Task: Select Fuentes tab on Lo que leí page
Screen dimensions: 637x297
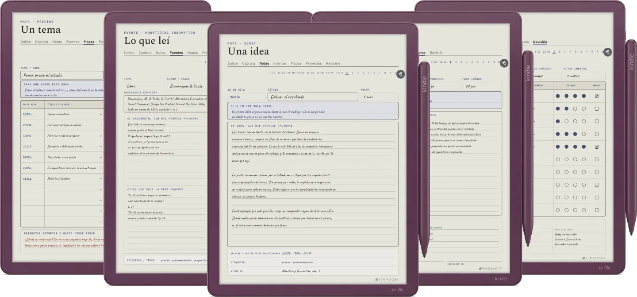Action: (x=177, y=53)
